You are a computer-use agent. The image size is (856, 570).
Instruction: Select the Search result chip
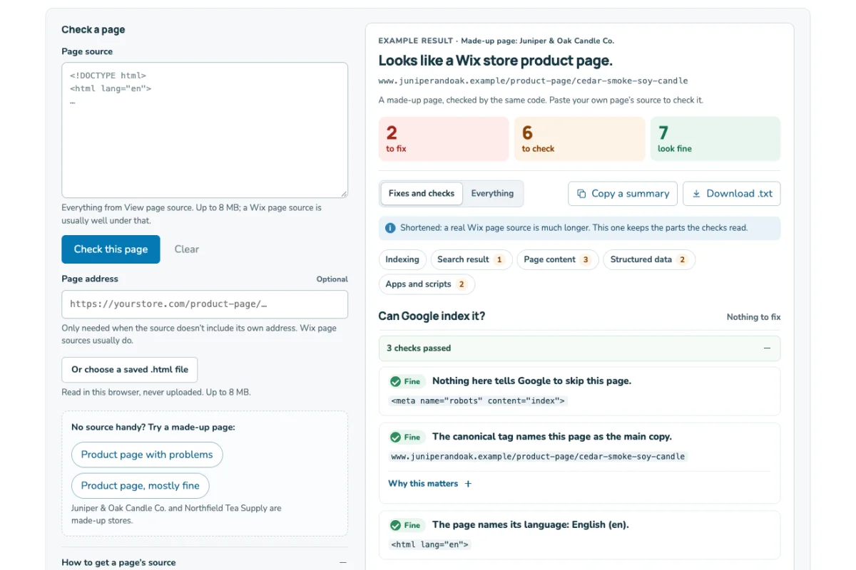(x=471, y=260)
